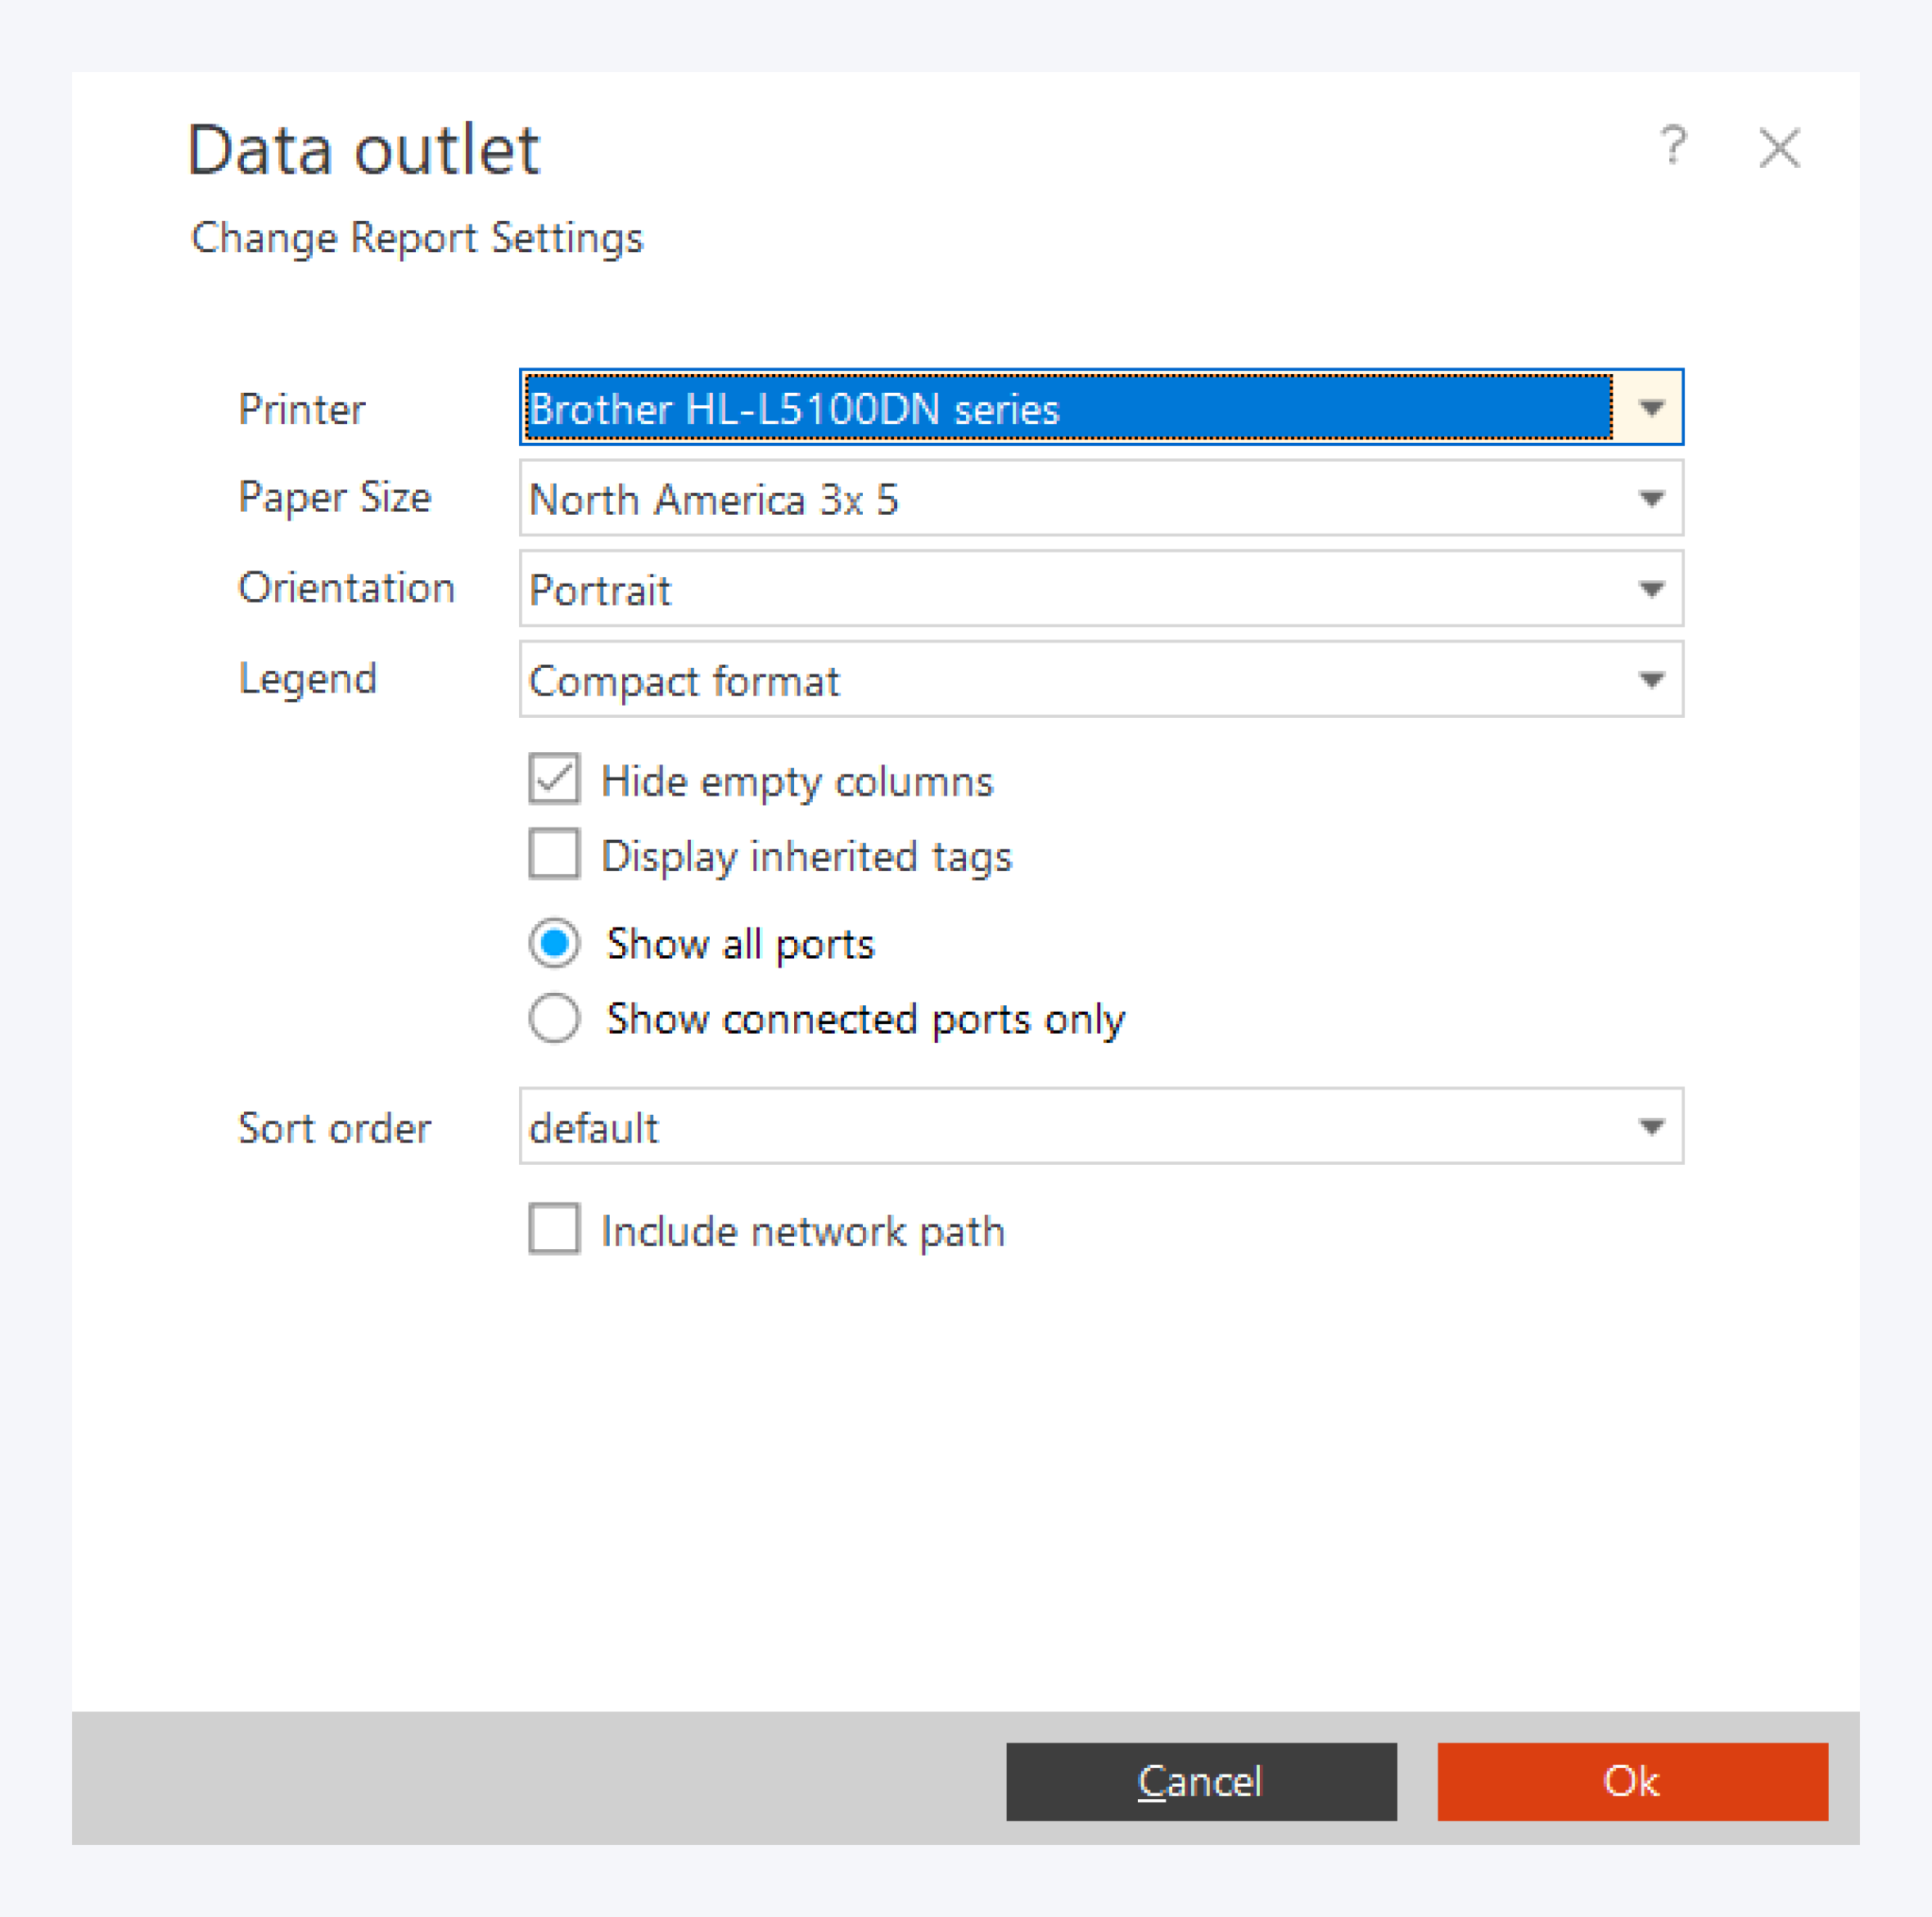Viewport: 1932px width, 1917px height.
Task: Uncheck Hide empty columns checkbox
Action: pos(554,780)
